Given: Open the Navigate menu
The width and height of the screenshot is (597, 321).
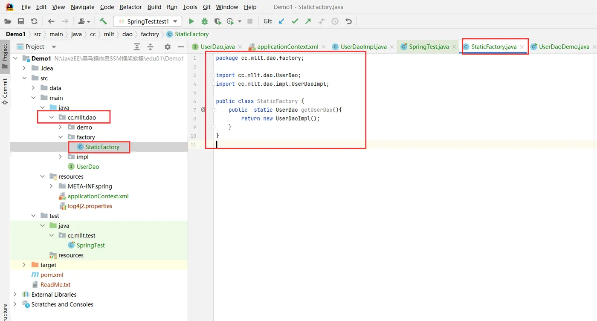Looking at the screenshot, I should pos(83,7).
